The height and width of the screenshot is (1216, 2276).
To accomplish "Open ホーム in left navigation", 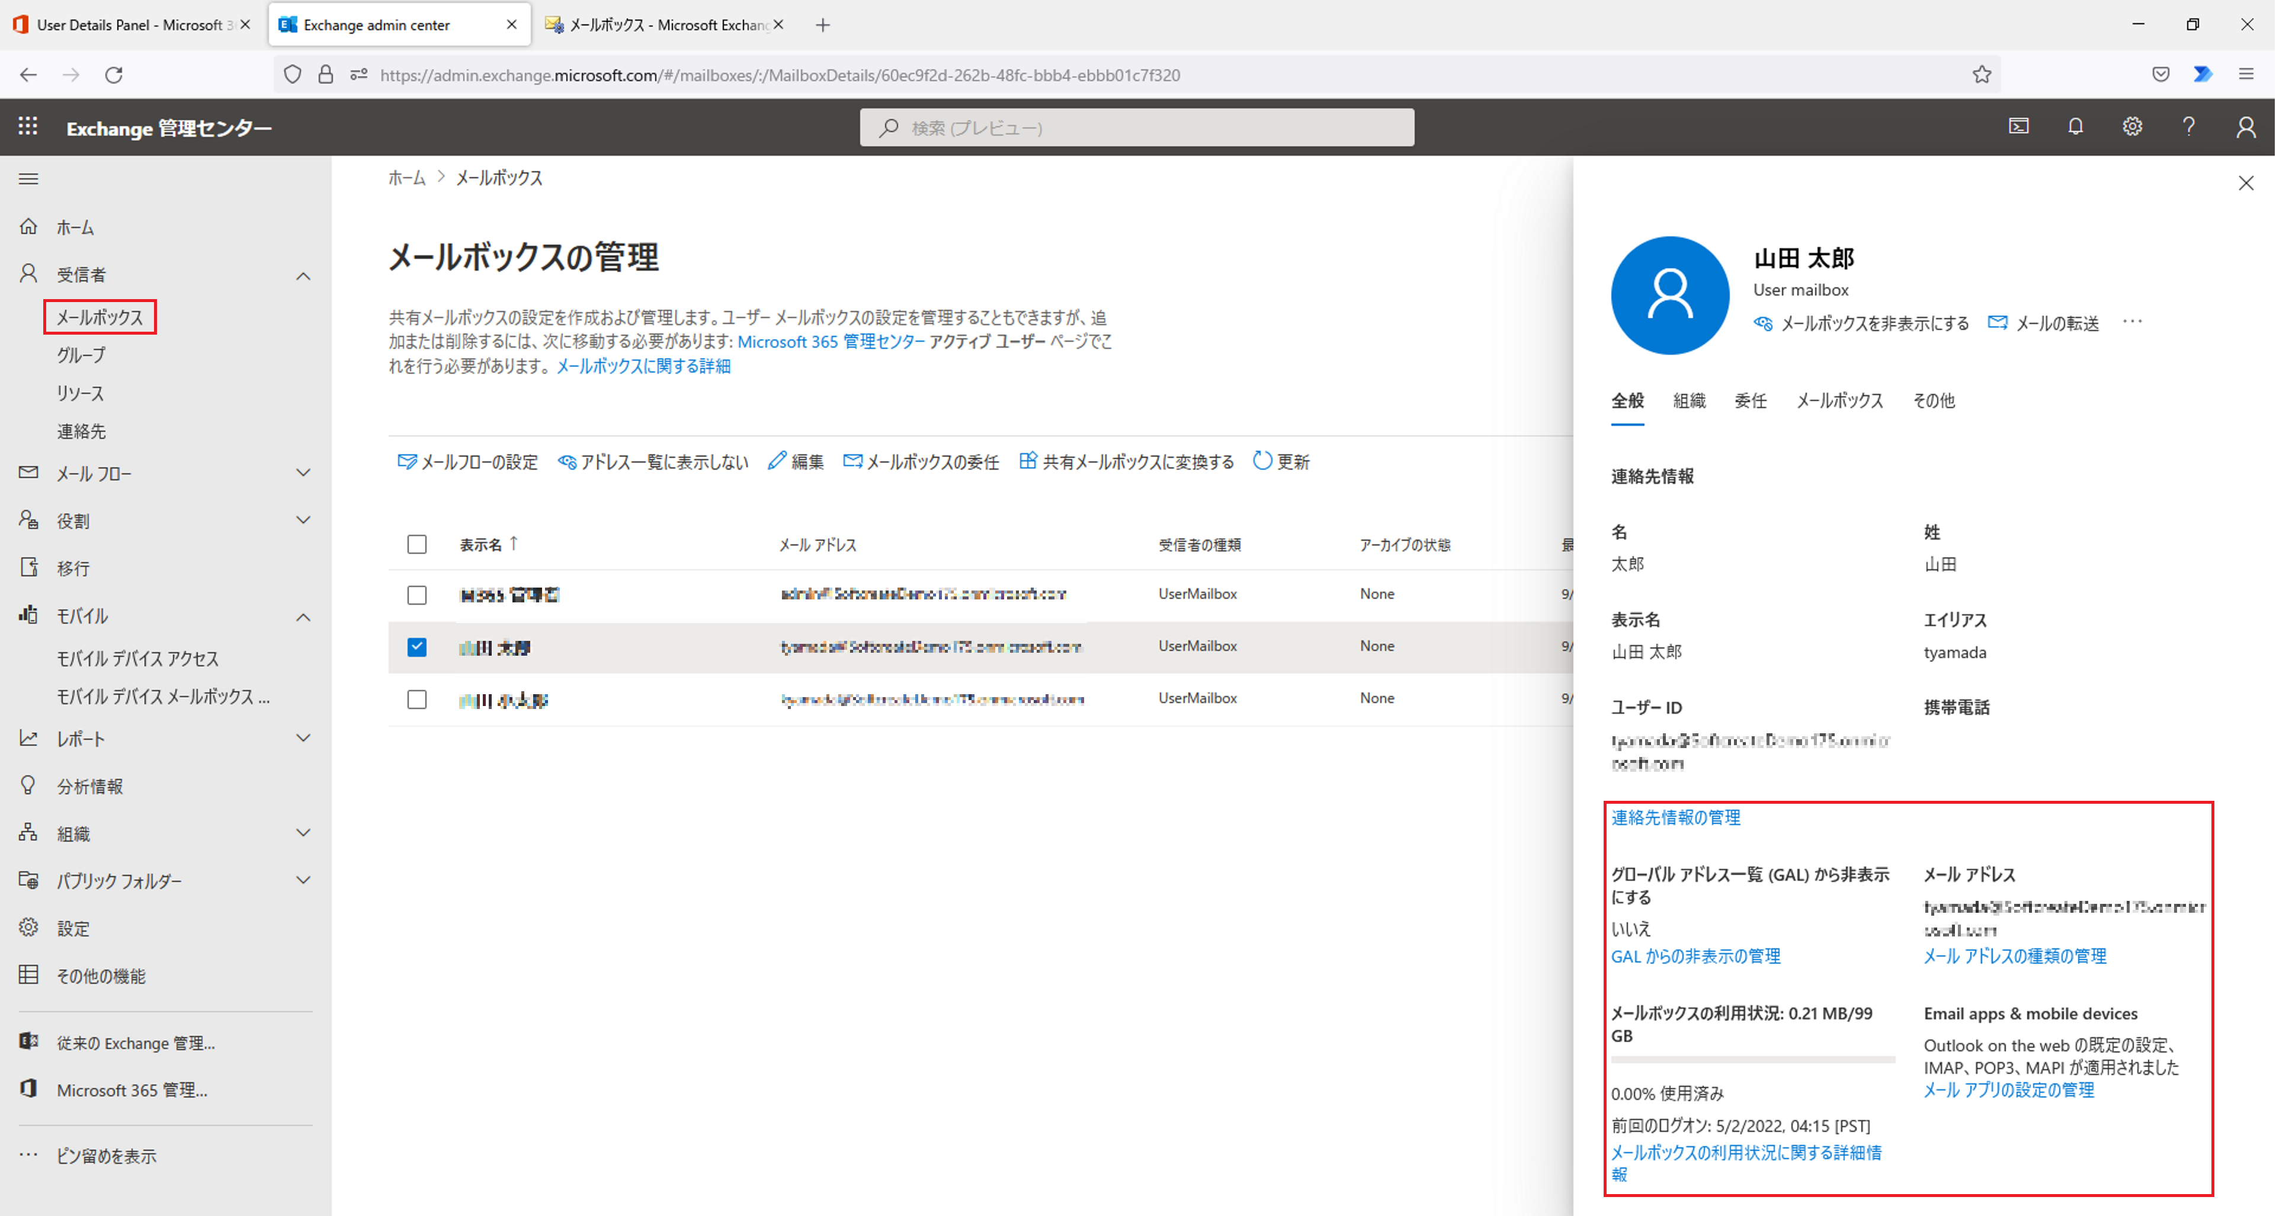I will 75,228.
